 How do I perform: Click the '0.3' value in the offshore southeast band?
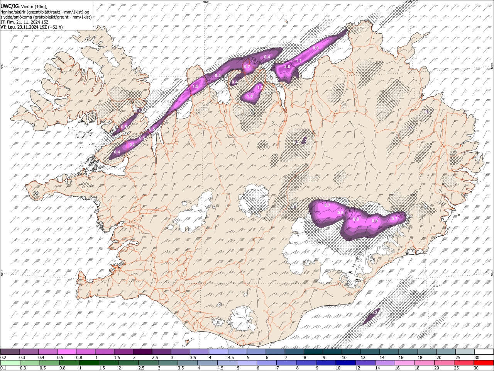[x=374, y=312]
